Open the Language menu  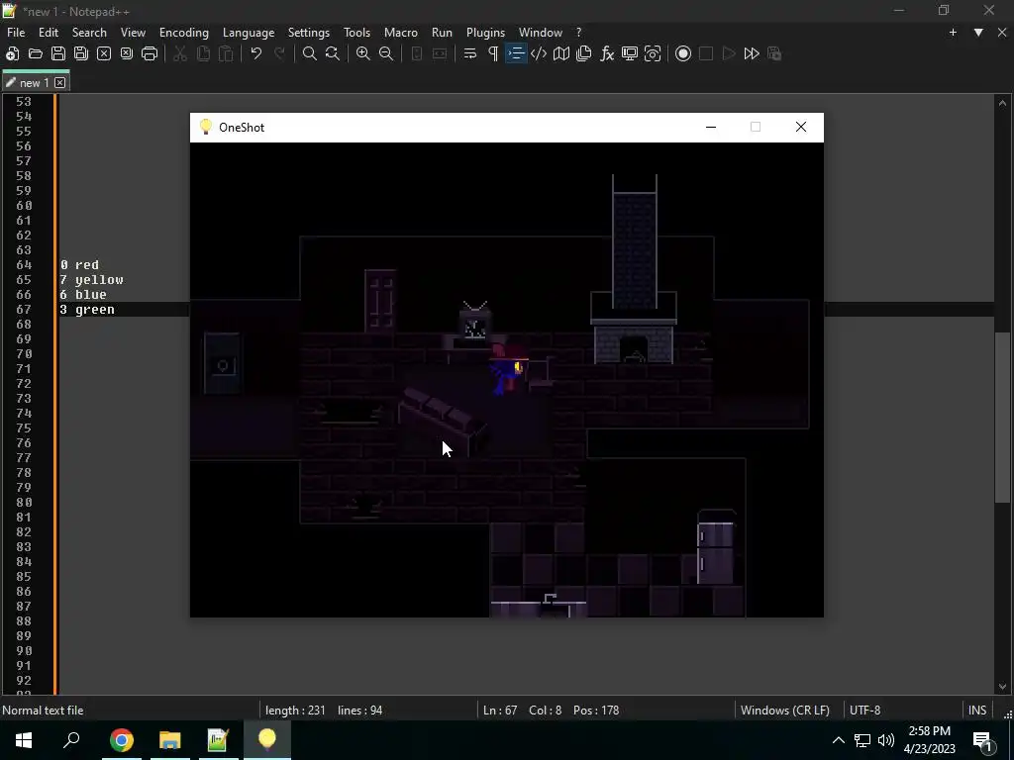tap(249, 33)
